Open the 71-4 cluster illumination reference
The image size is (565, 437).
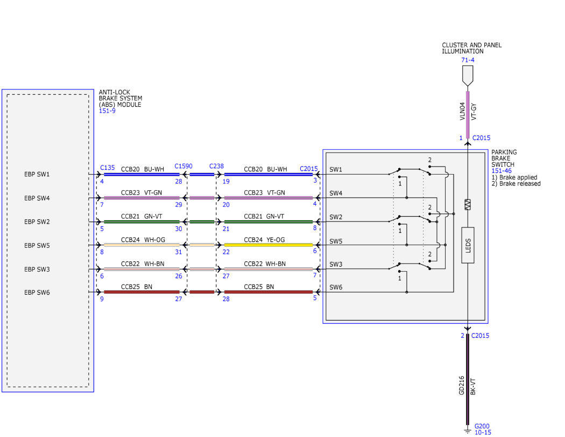pyautogui.click(x=468, y=60)
